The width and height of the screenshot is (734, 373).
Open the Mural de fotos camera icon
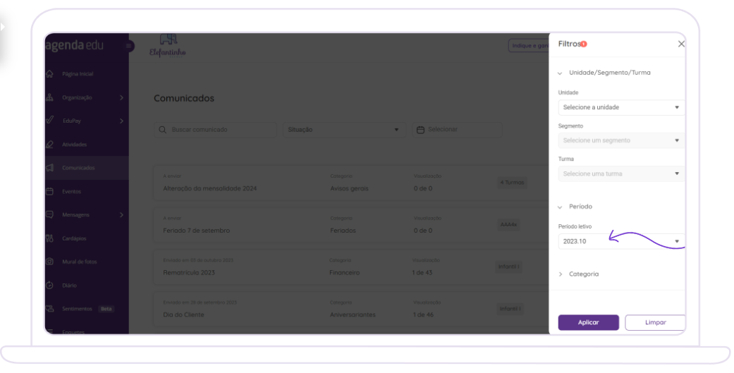point(49,262)
